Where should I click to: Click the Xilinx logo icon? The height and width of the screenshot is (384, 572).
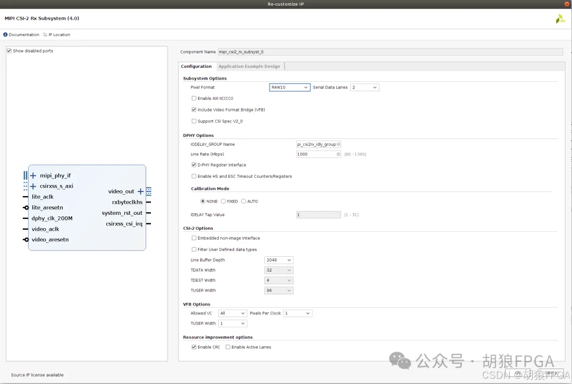[560, 19]
